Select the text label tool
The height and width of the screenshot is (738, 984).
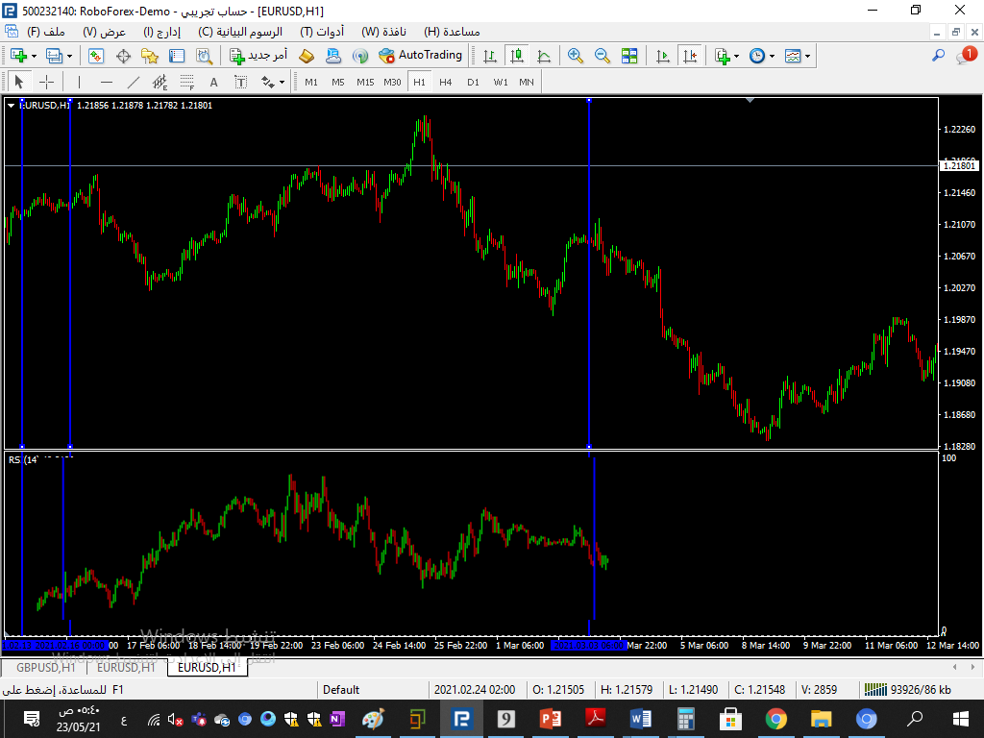click(213, 83)
